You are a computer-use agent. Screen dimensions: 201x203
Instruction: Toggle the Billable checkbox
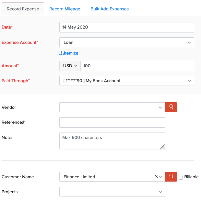181,177
